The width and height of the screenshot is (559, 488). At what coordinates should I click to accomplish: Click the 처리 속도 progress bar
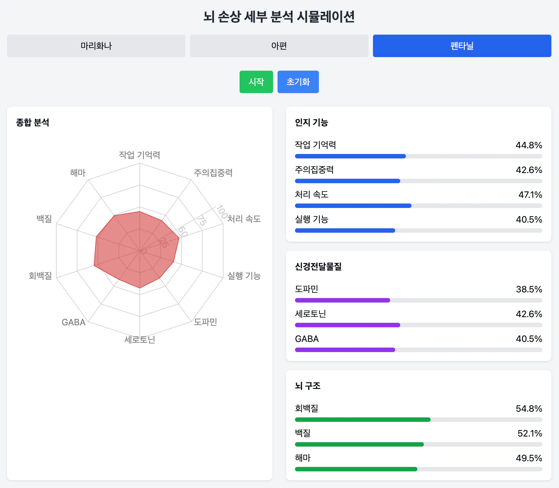click(418, 206)
